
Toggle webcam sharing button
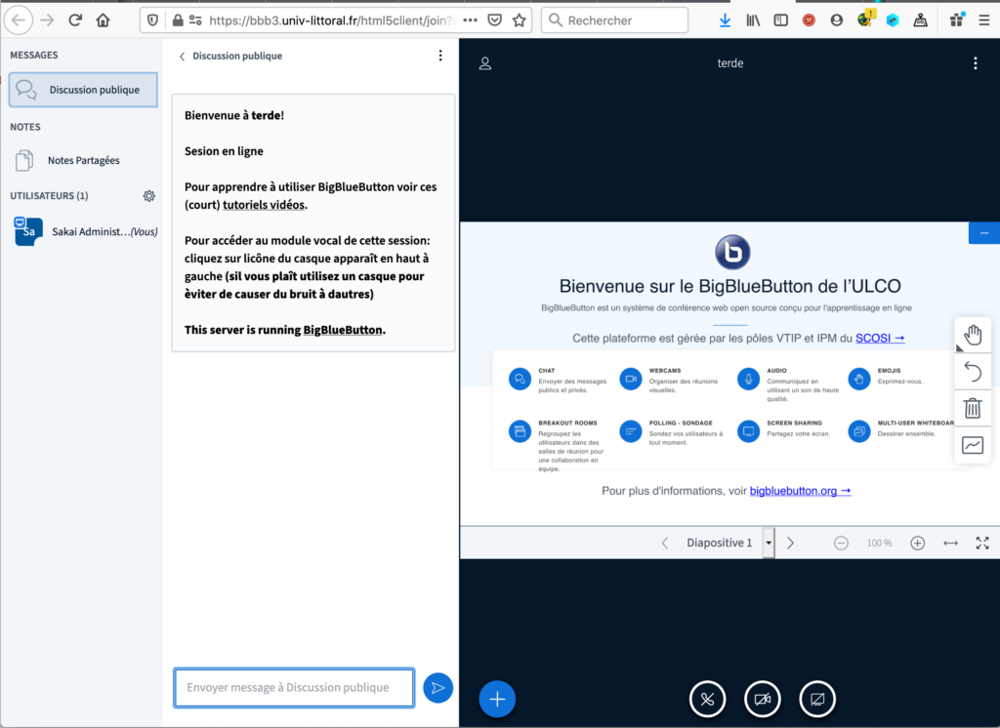(x=762, y=700)
